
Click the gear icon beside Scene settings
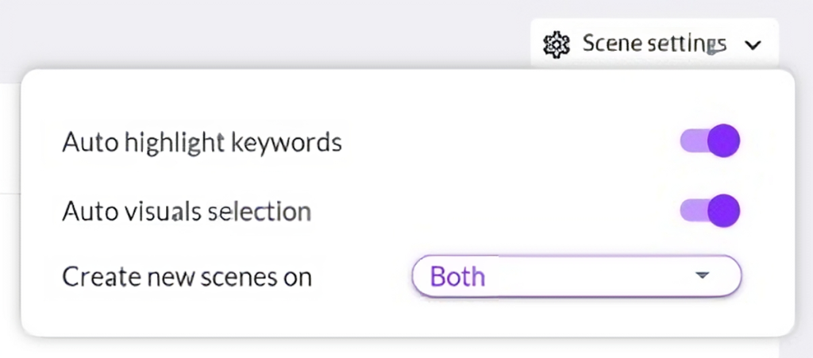point(556,44)
